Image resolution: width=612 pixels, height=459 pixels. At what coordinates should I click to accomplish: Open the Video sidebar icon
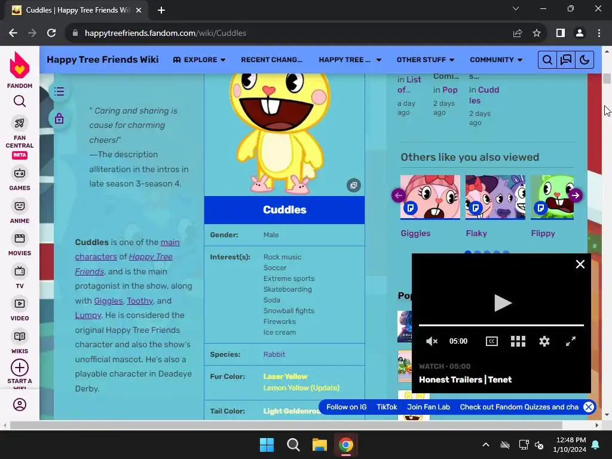point(20,304)
